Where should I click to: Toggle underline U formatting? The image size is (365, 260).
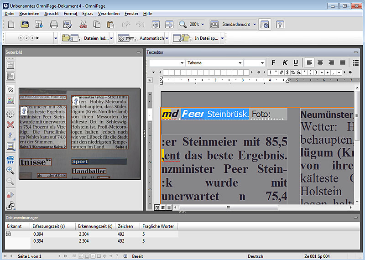(x=296, y=62)
